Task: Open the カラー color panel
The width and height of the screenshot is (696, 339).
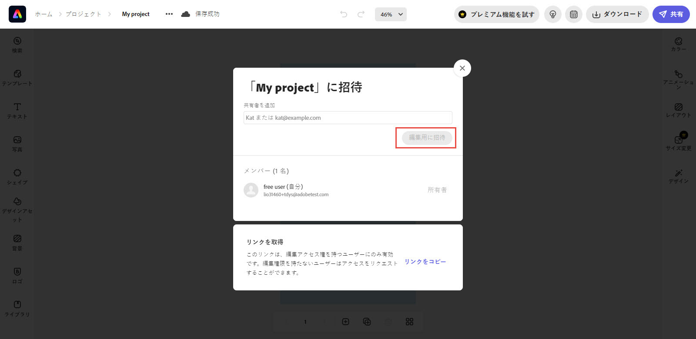Action: [x=678, y=44]
